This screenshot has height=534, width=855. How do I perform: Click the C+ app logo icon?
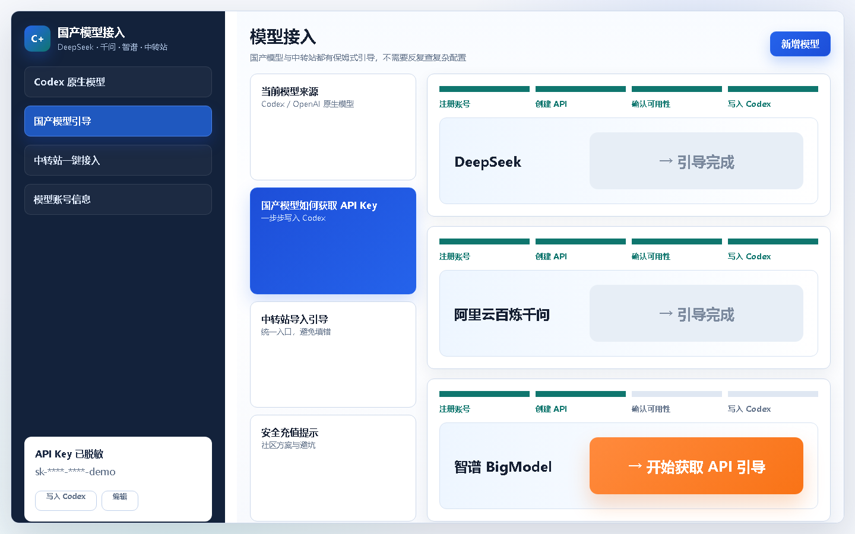point(37,39)
